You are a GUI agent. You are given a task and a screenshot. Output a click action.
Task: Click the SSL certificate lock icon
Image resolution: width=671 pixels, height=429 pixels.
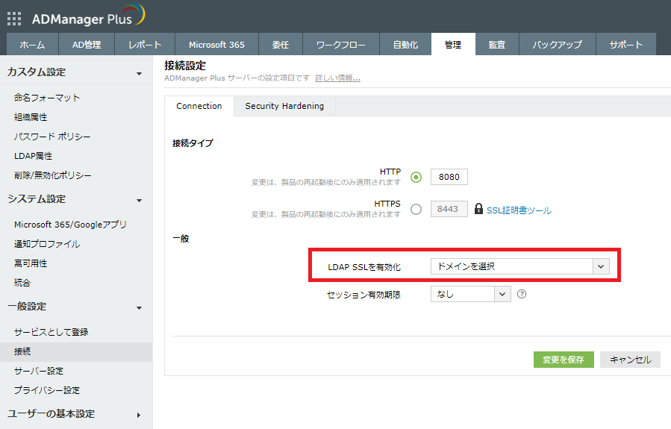click(478, 210)
